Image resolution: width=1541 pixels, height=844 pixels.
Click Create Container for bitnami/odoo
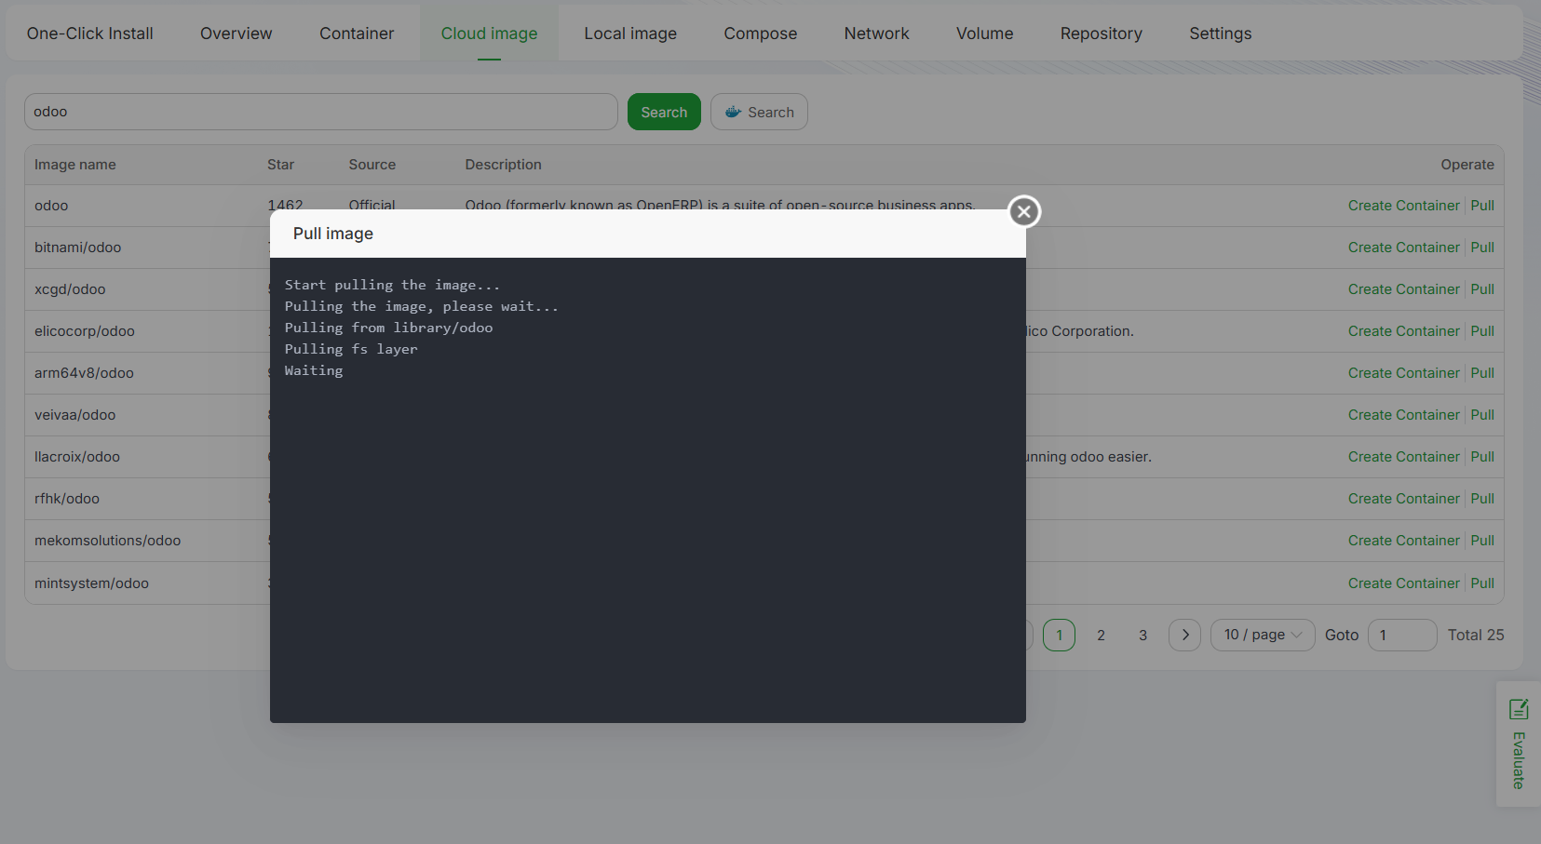[1403, 248]
